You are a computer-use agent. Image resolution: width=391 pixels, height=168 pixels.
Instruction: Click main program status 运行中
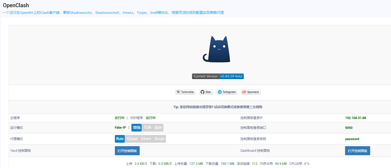[x=120, y=118]
